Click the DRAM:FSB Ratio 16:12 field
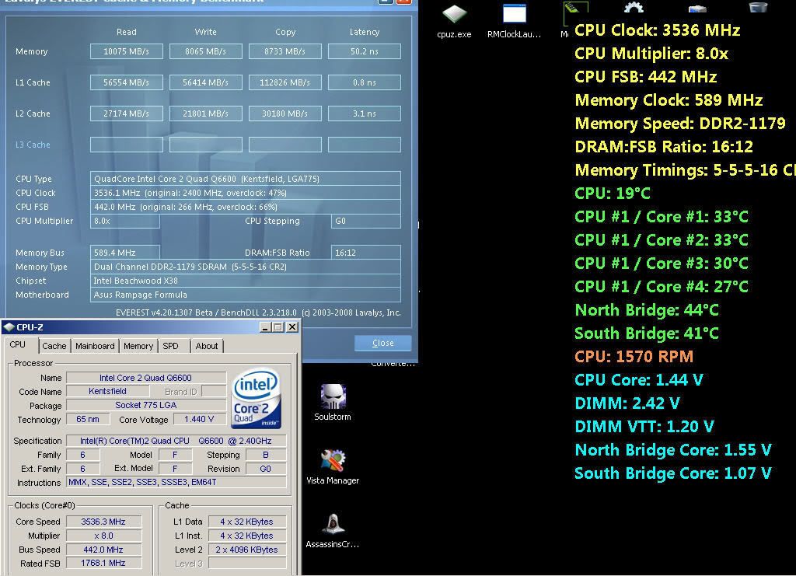796x576 pixels. click(366, 253)
